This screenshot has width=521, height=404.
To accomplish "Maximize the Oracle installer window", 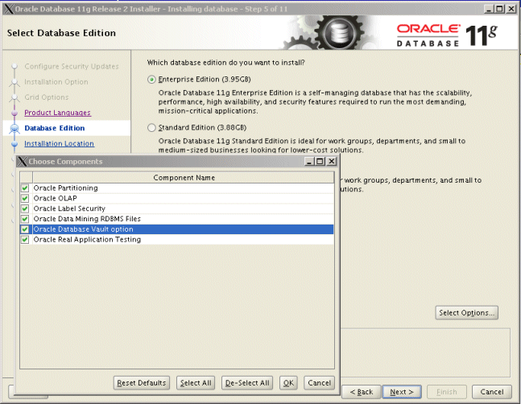I will [x=499, y=9].
